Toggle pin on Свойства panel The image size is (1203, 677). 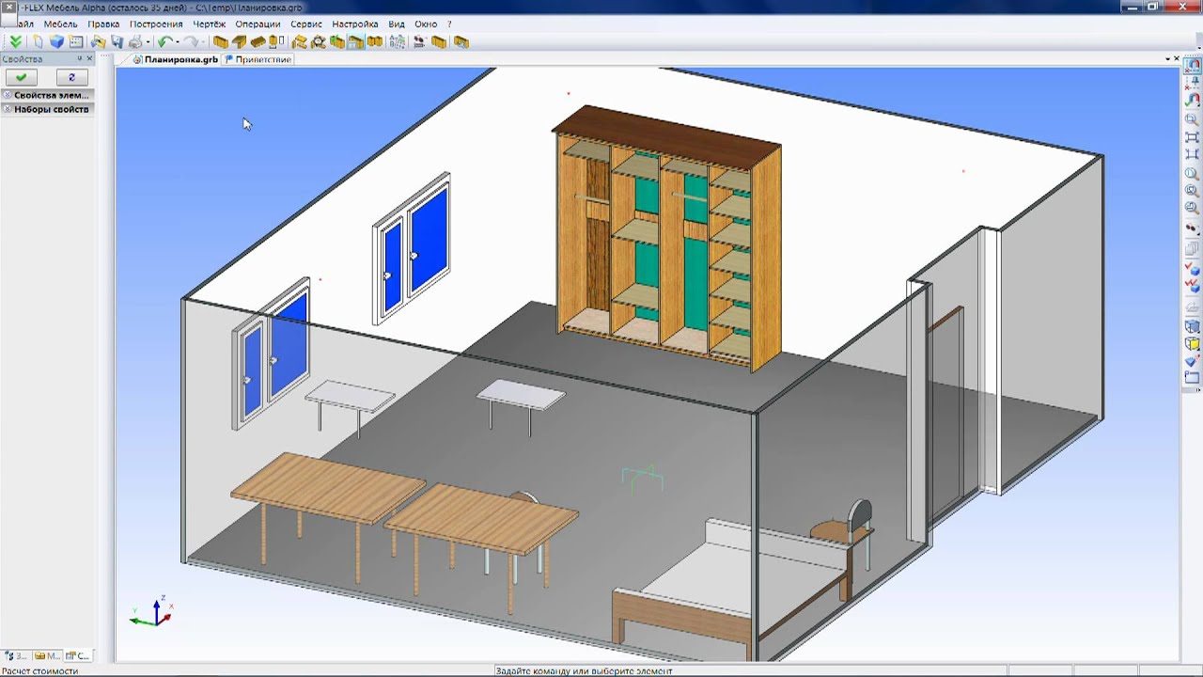click(x=80, y=59)
